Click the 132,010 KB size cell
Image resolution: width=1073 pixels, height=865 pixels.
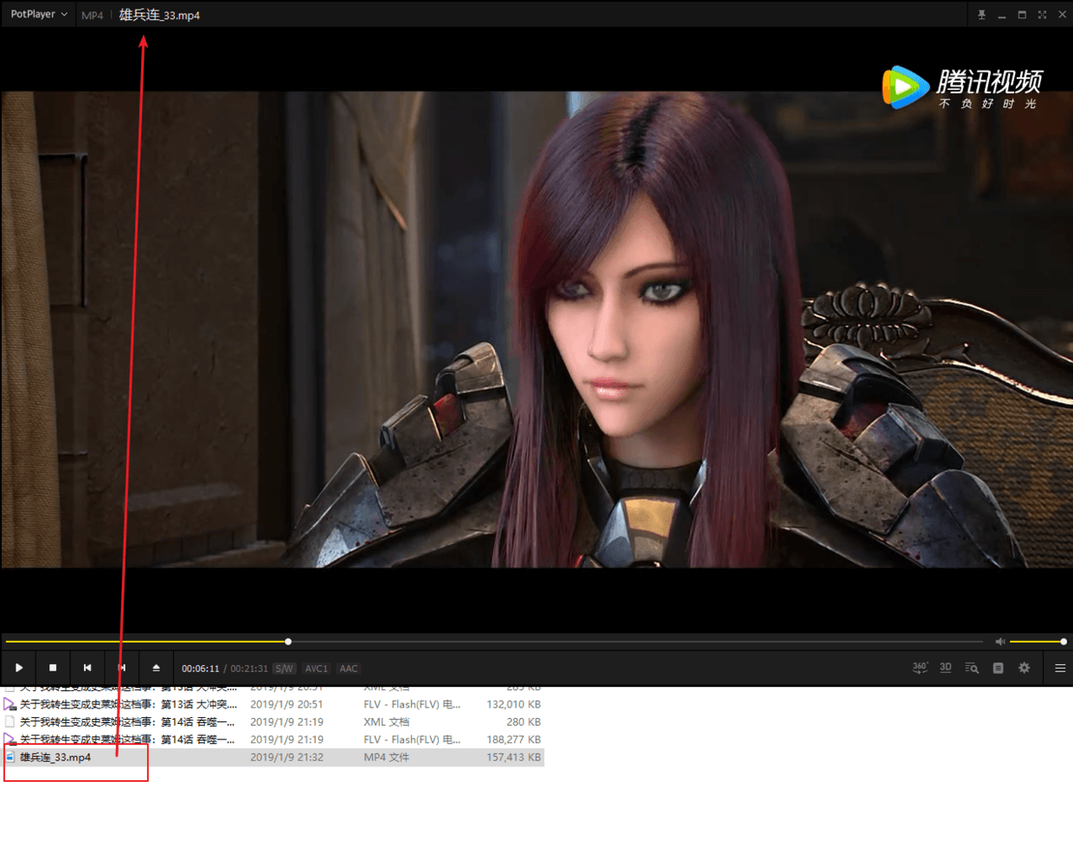pos(513,704)
